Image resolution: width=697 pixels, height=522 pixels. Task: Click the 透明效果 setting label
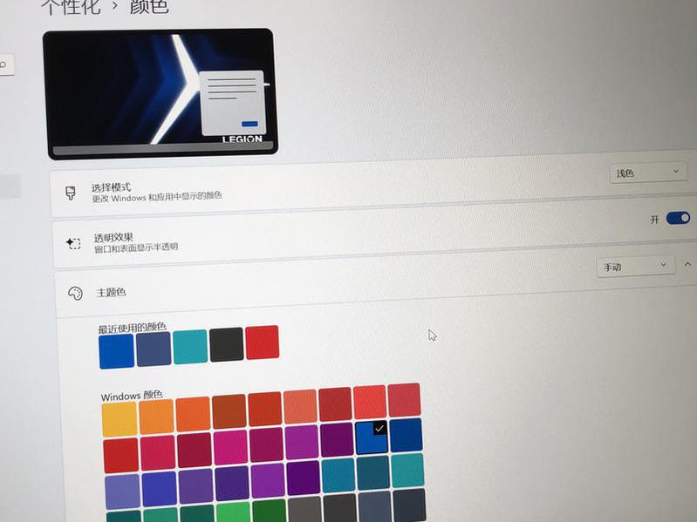[113, 238]
